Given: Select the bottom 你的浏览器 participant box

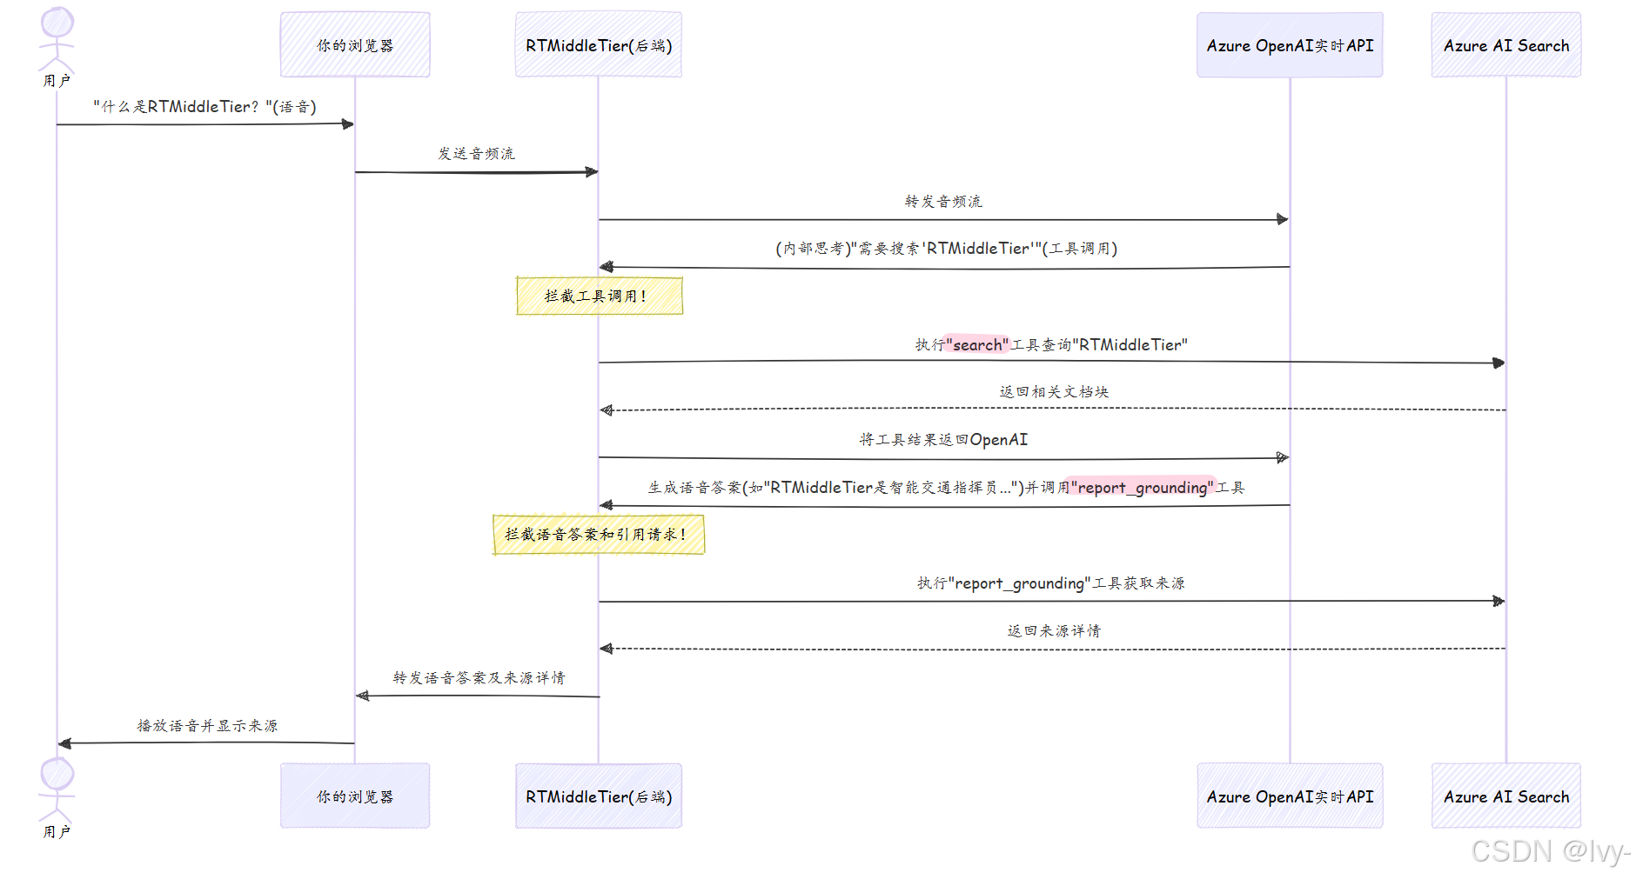Looking at the screenshot, I should point(355,796).
